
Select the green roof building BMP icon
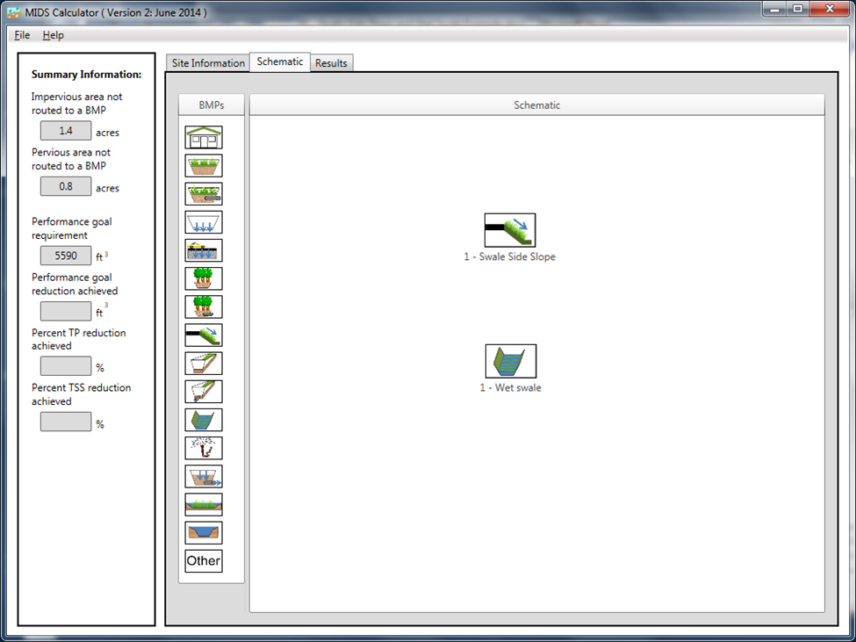pos(204,138)
